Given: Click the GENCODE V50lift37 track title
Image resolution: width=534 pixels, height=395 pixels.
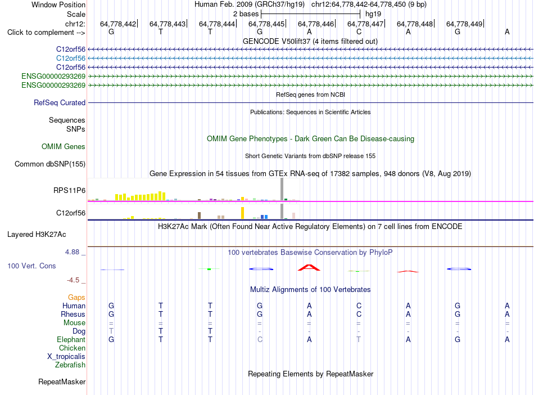Looking at the screenshot, I should point(310,41).
